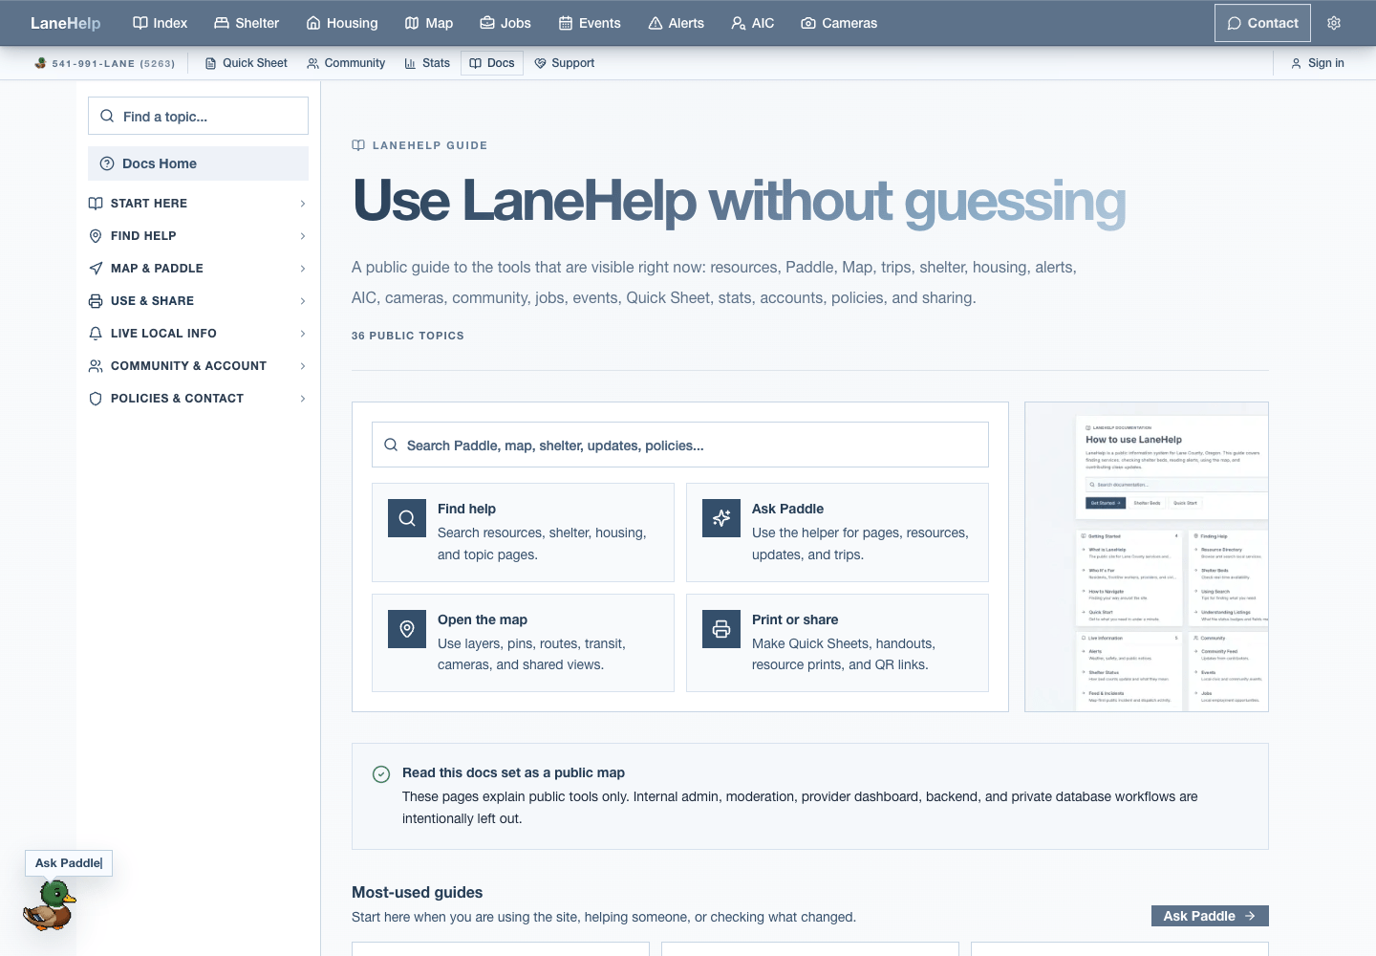
Task: Expand the USE & SHARE section
Action: coord(198,301)
